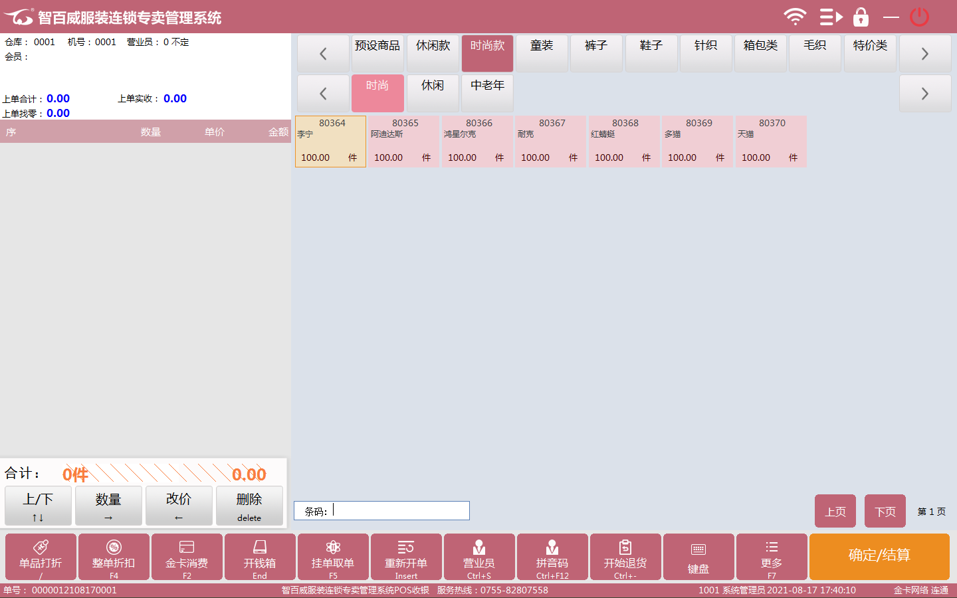This screenshot has width=957, height=598.
Task: Expand more functions with 更多
Action: point(772,557)
